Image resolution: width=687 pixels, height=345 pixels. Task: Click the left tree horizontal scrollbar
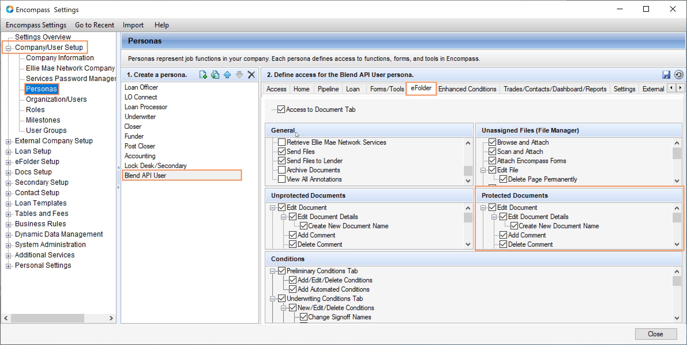click(48, 318)
